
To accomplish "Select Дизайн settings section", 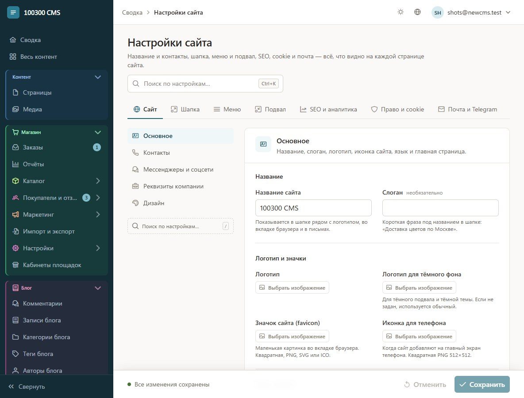I will 181,203.
